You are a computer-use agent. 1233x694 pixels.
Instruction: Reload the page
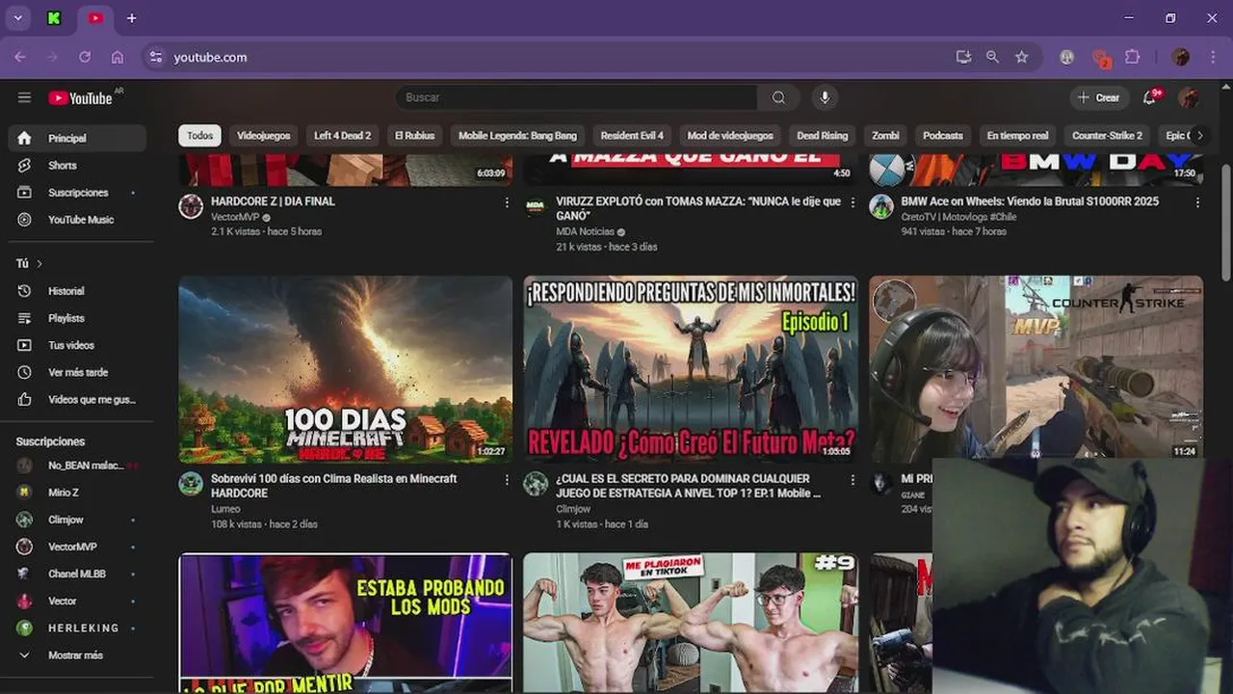(85, 57)
